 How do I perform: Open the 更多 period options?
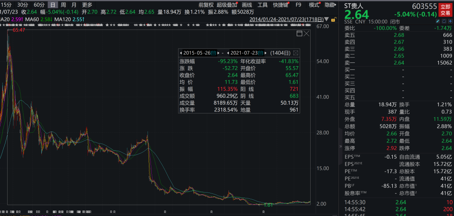87,5
